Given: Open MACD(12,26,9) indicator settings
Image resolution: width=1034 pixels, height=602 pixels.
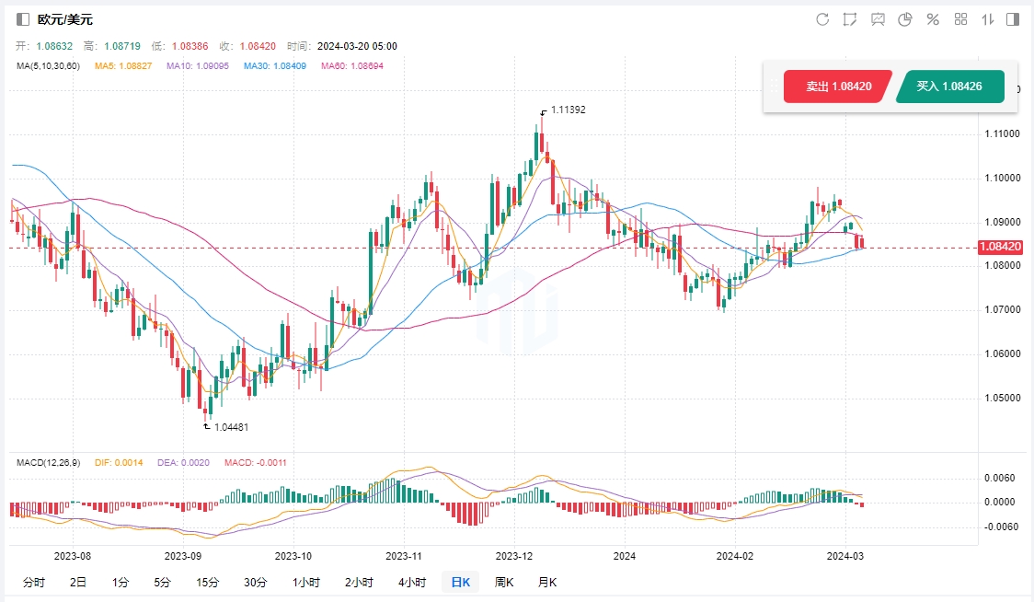Looking at the screenshot, I should click(x=50, y=462).
